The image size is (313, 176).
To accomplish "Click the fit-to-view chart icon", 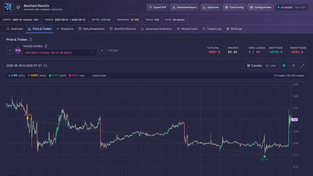I will [x=293, y=66].
